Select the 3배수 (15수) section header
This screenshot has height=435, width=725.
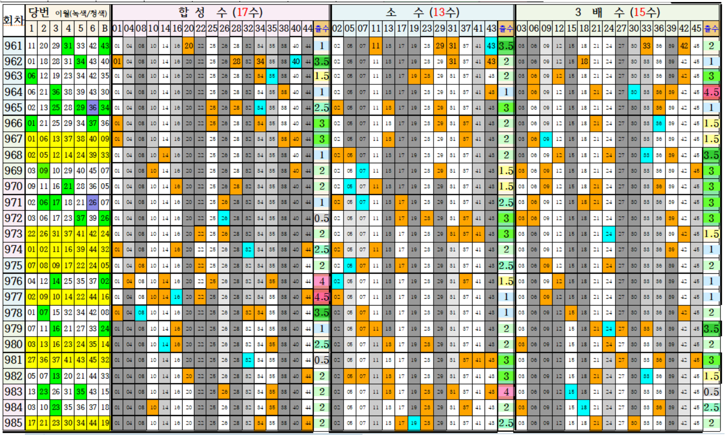(617, 12)
